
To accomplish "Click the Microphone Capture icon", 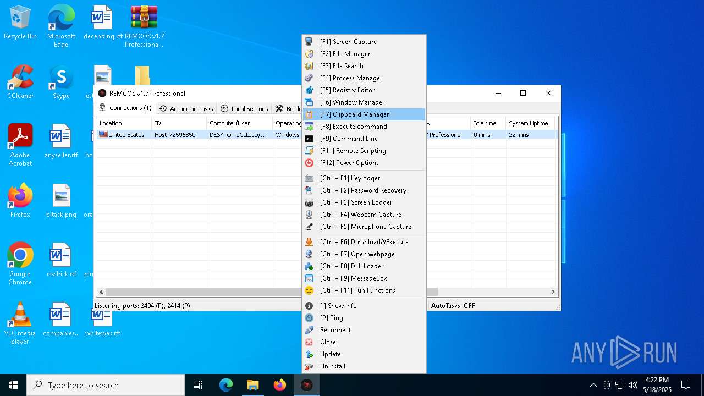I will click(x=309, y=227).
